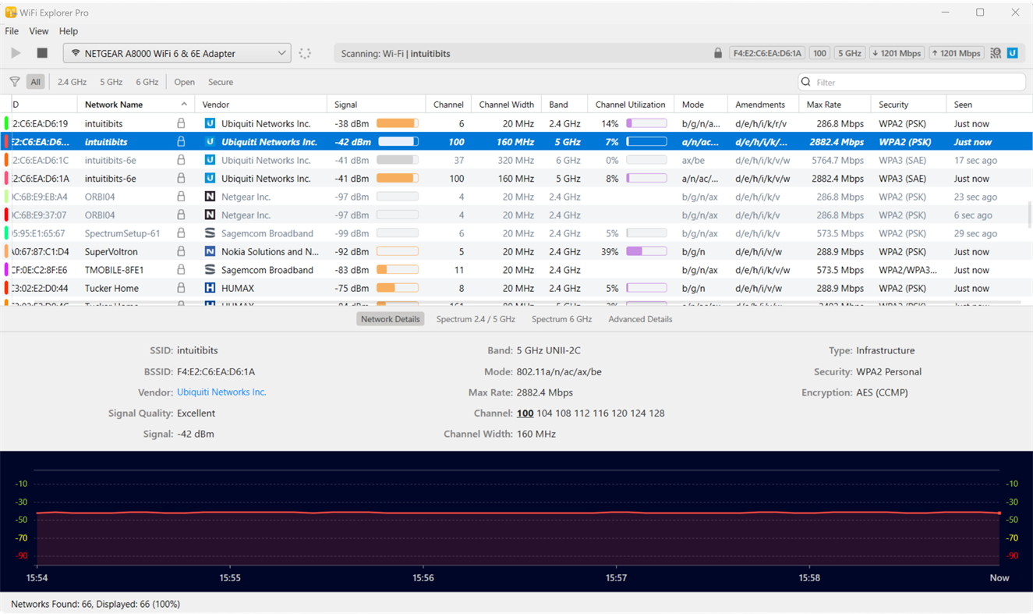
Task: Open the Ubiquiti Networks Inc. vendor link
Action: click(221, 392)
